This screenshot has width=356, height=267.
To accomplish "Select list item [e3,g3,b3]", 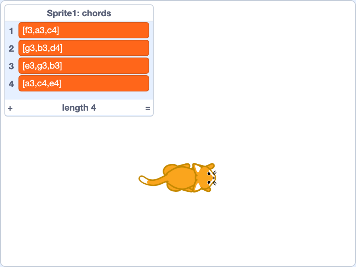I will [x=84, y=66].
